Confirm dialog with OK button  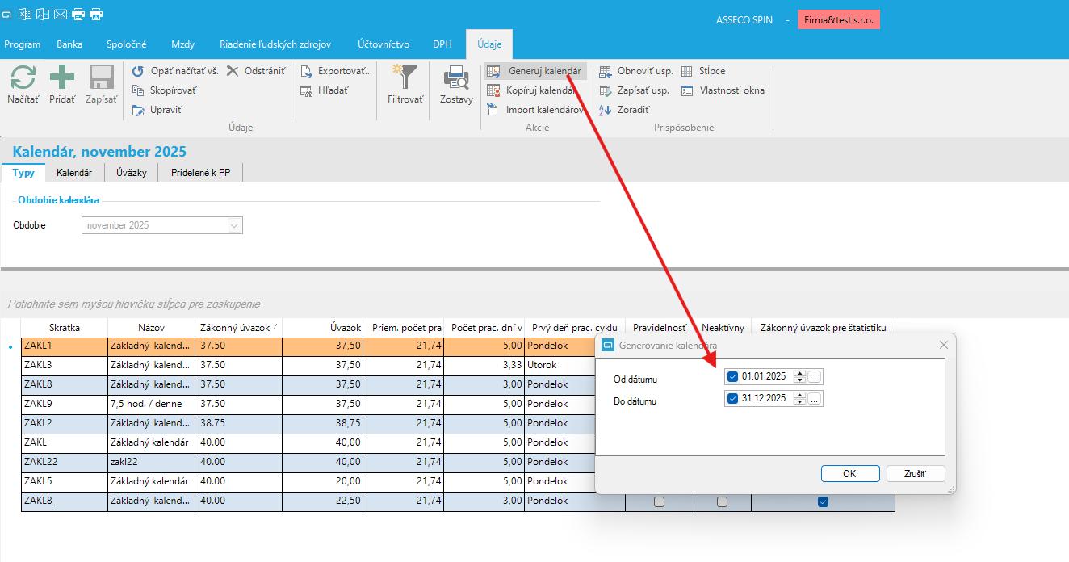[849, 474]
